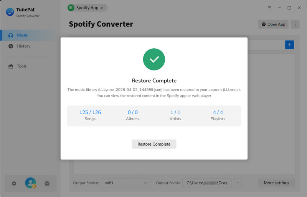Image resolution: width=307 pixels, height=197 pixels.
Task: Click the Output Folder path field
Action: coord(207,183)
